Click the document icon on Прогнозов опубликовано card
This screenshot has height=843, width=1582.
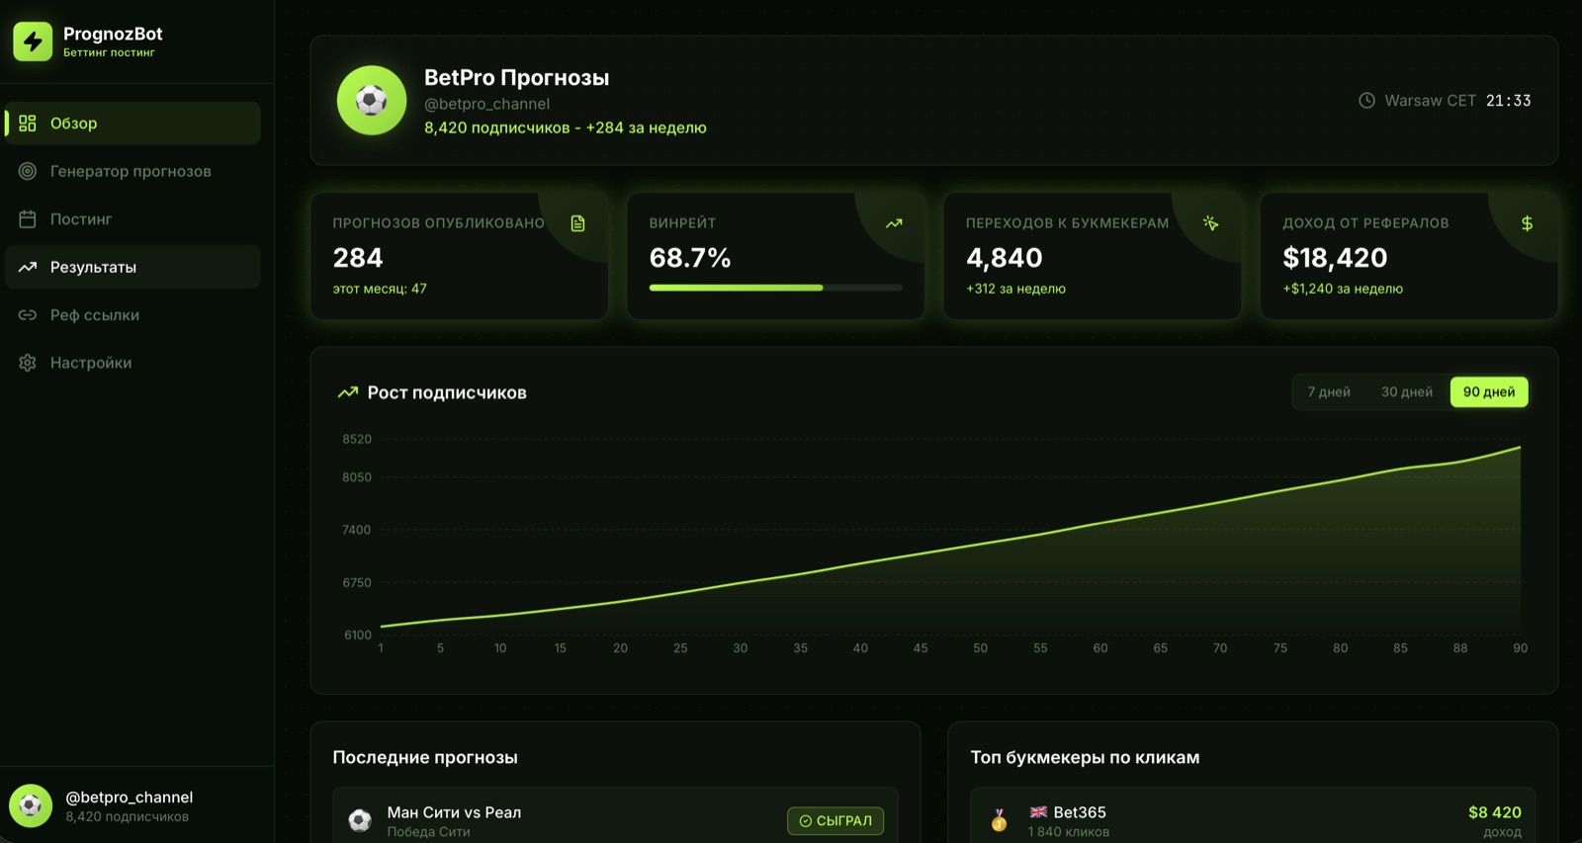click(578, 223)
